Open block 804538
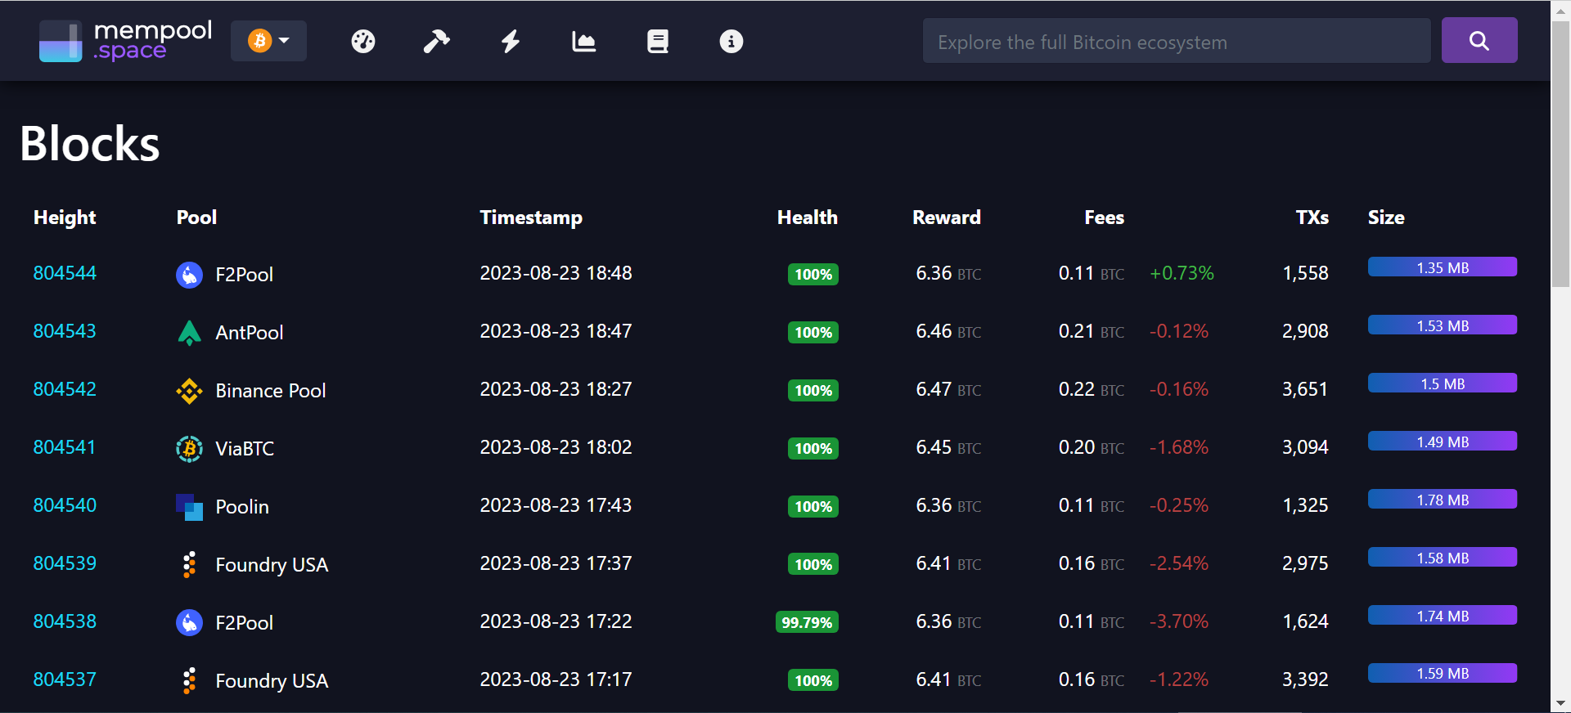Viewport: 1571px width, 713px height. click(65, 621)
